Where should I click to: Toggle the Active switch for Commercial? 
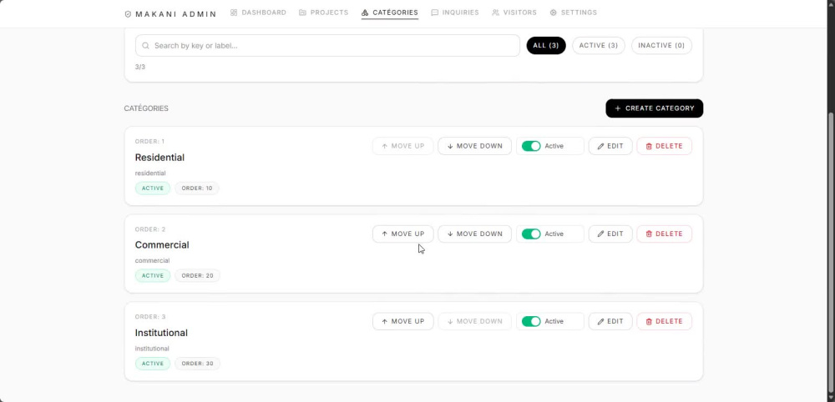coord(531,234)
